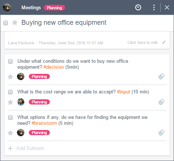Click the #decision hashtag link
The image size is (174, 161).
coord(54,67)
